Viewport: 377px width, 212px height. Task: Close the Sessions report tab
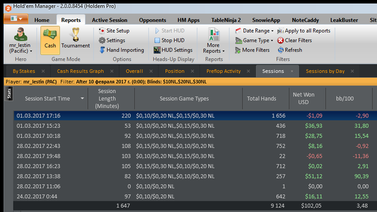(292, 71)
